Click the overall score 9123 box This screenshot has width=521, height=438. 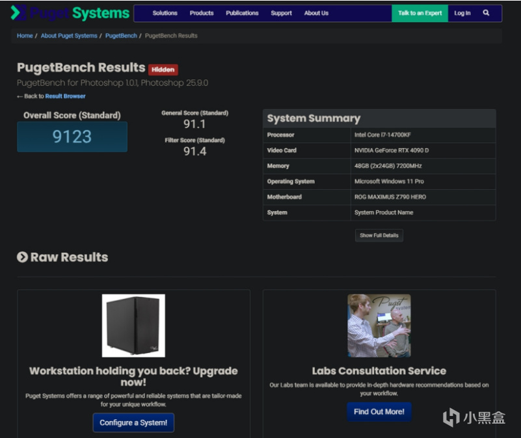[72, 137]
